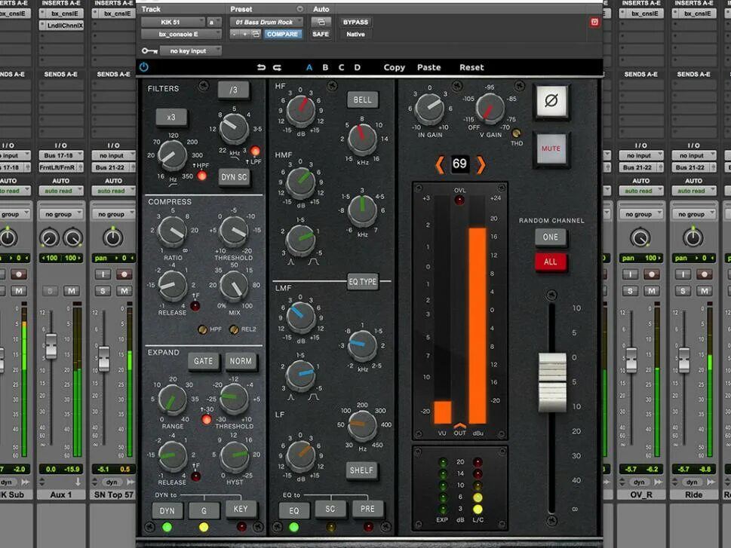Adjust the LMF frequency kHz knob
This screenshot has width=731, height=548.
click(x=362, y=345)
